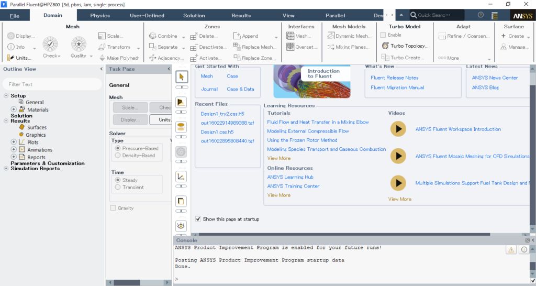Click Manage surfaces in the ribbon
The width and height of the screenshot is (536, 286).
[515, 47]
